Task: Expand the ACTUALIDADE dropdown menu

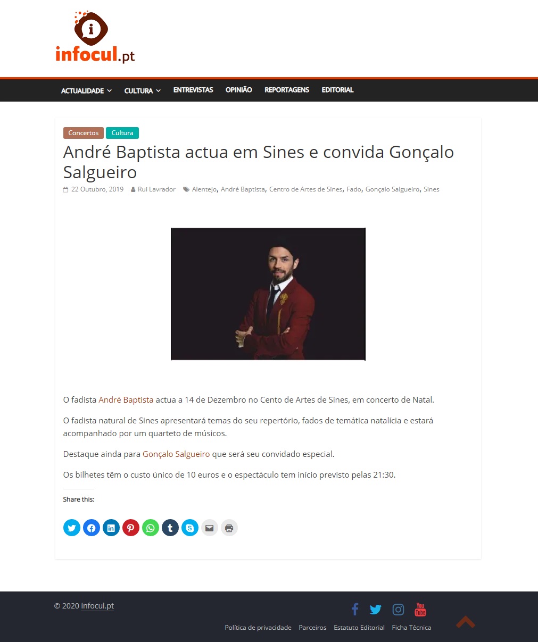Action: (86, 90)
